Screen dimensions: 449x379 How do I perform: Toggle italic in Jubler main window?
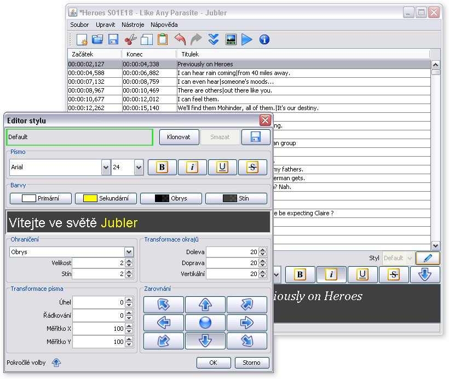331,274
